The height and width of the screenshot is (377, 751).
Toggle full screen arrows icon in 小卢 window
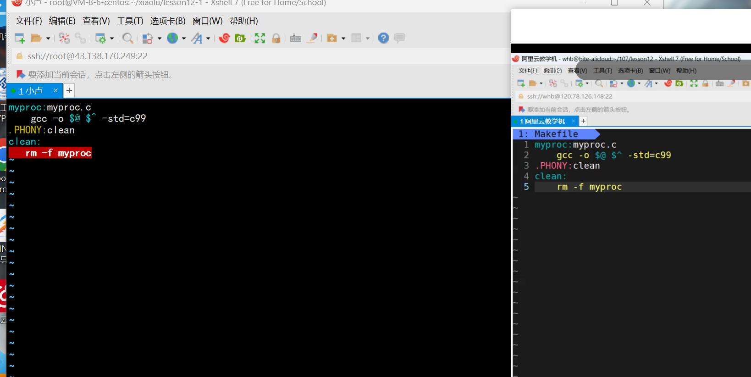pyautogui.click(x=260, y=38)
